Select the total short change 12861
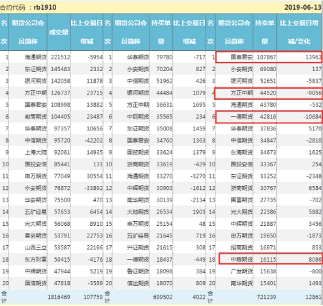The height and width of the screenshot is (306, 323). (x=313, y=297)
